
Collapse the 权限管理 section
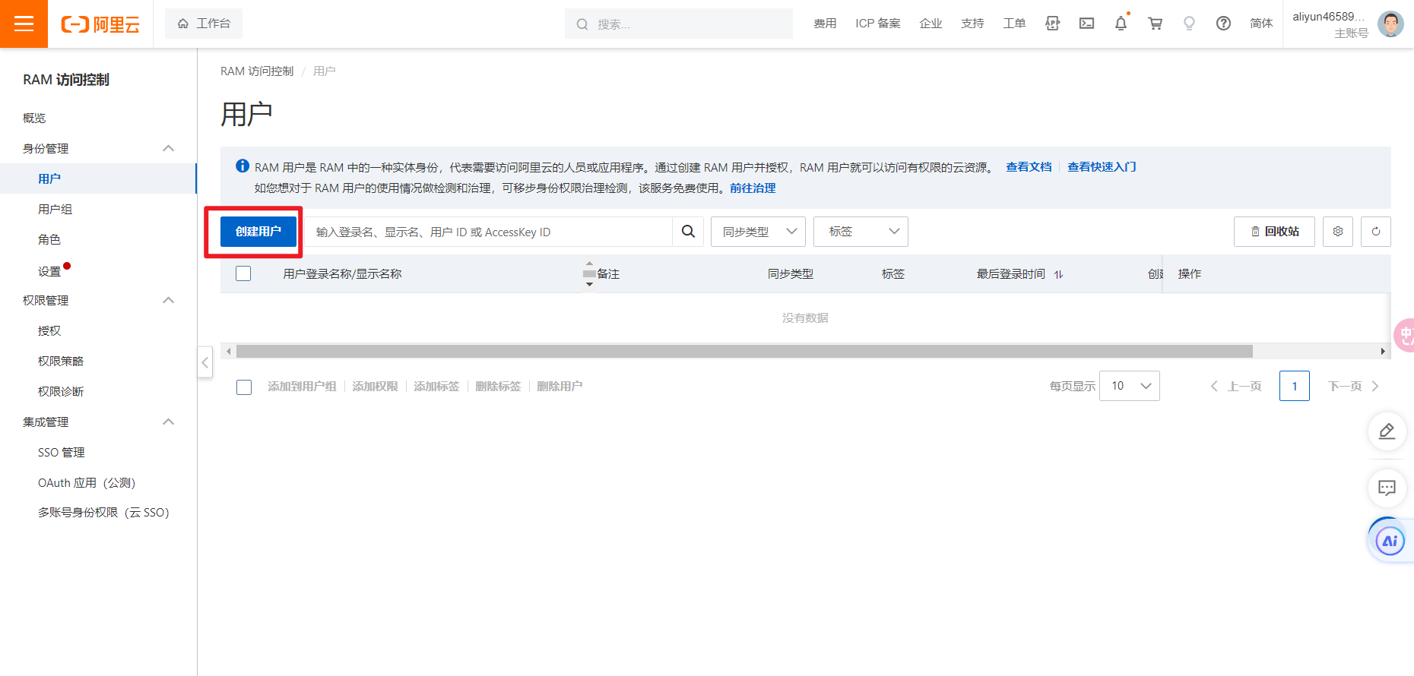tap(169, 300)
